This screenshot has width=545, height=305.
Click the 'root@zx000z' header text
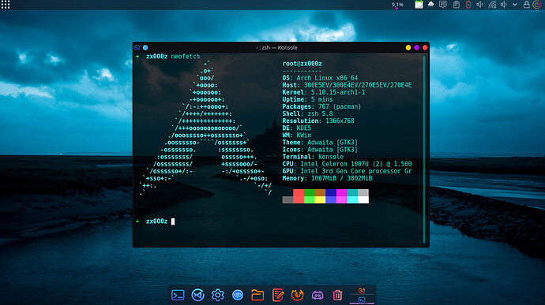pyautogui.click(x=302, y=64)
